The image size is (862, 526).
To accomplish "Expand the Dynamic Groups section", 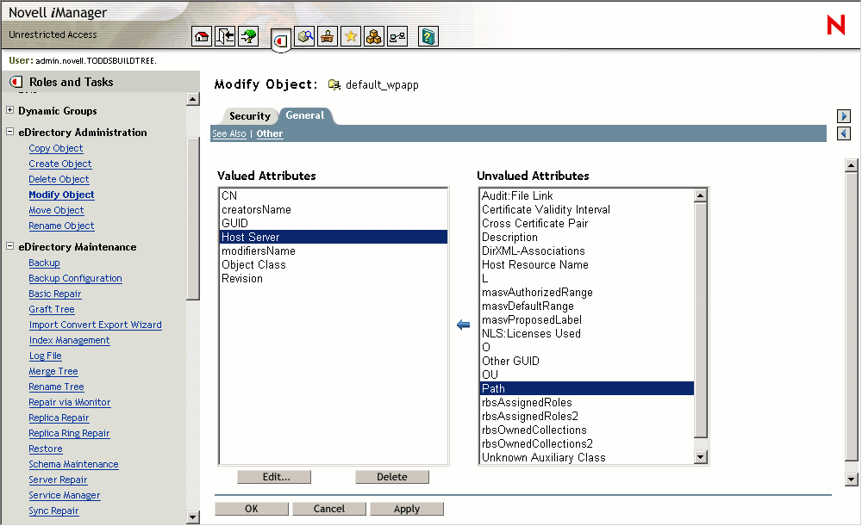I will (x=9, y=110).
